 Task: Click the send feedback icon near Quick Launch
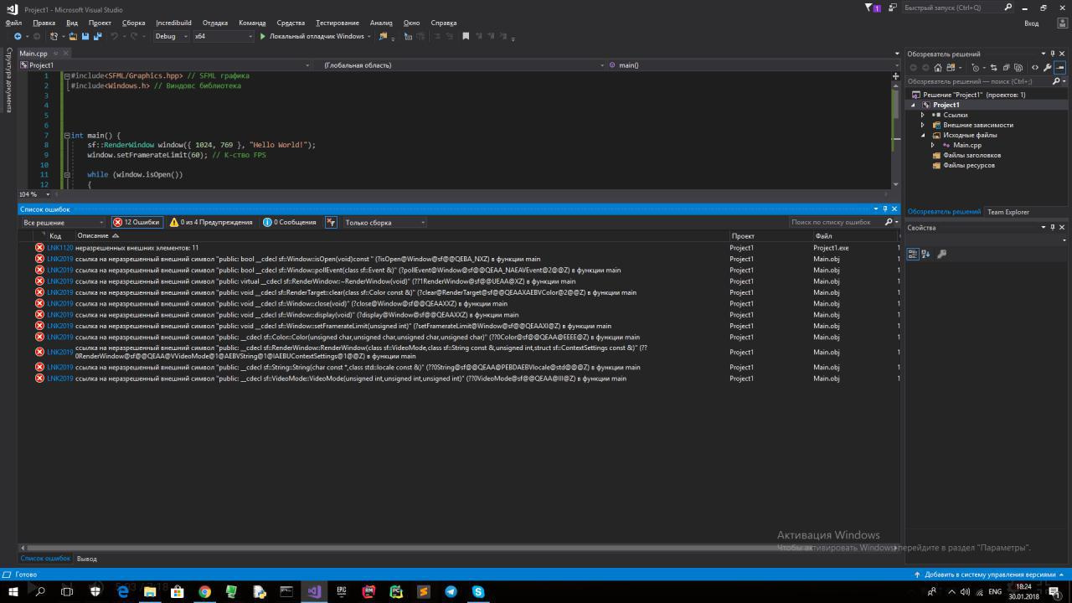click(892, 8)
